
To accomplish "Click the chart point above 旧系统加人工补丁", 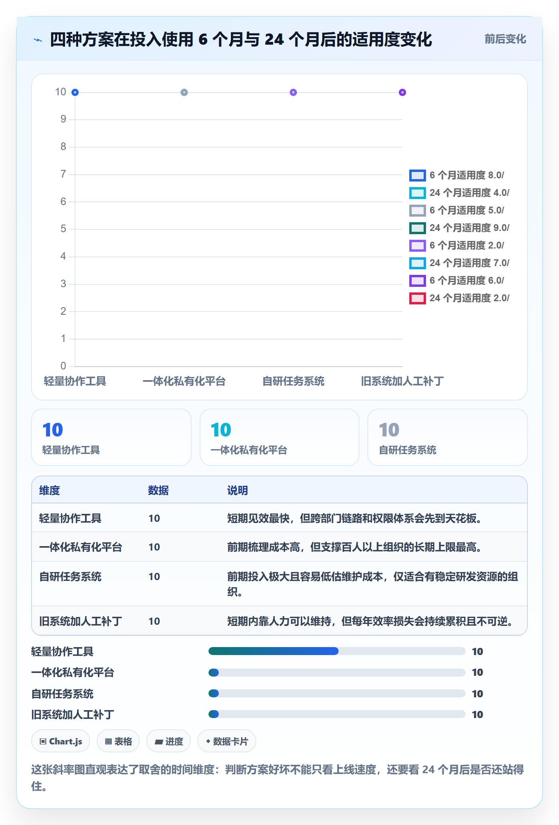I will tap(402, 93).
